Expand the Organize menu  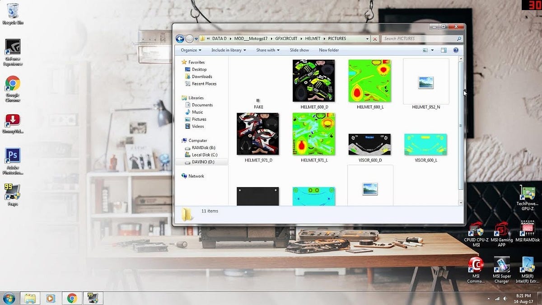190,50
